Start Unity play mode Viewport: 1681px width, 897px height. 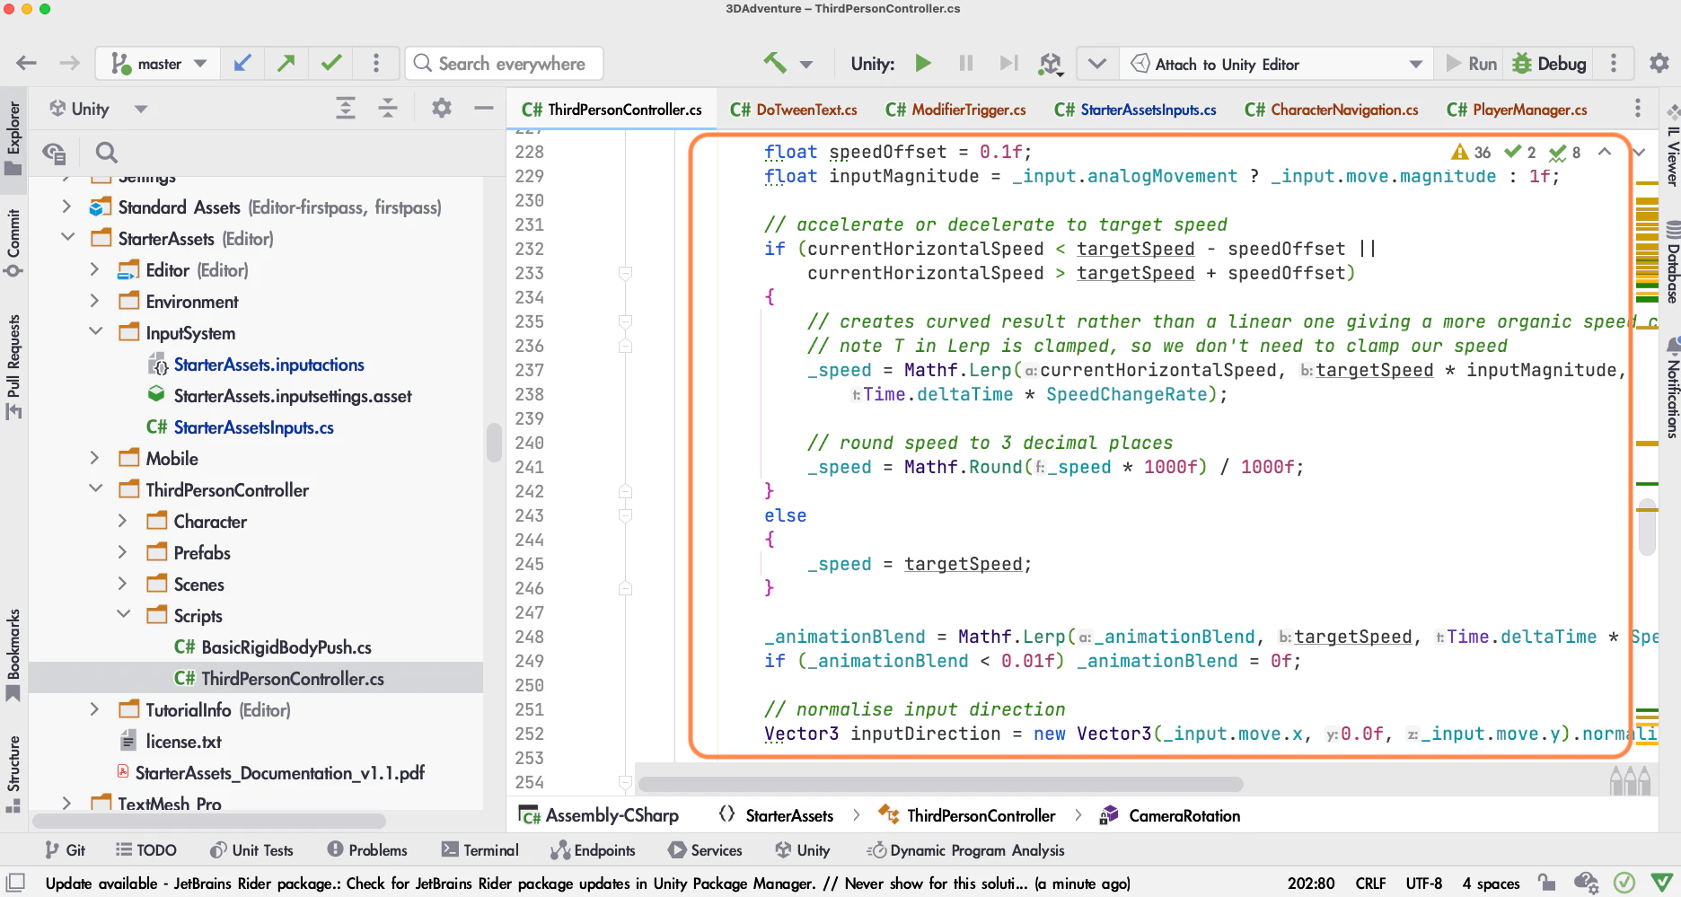[923, 64]
